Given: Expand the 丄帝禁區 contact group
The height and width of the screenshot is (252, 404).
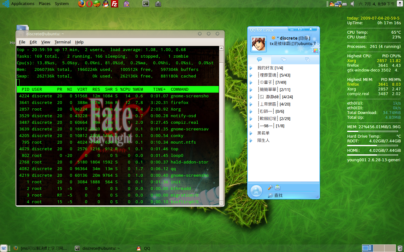Looking at the screenshot, I should coord(251,104).
